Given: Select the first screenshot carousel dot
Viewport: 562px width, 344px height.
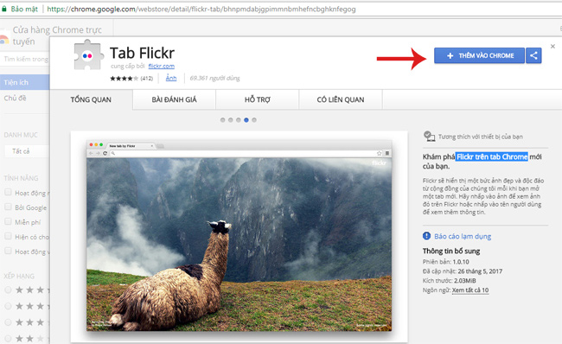Looking at the screenshot, I should [x=222, y=120].
